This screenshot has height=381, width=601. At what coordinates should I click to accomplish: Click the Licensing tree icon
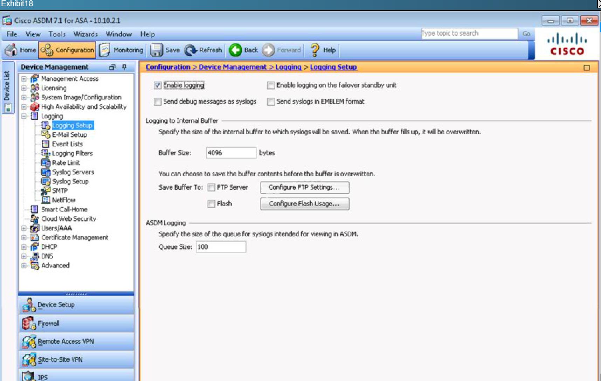(34, 88)
